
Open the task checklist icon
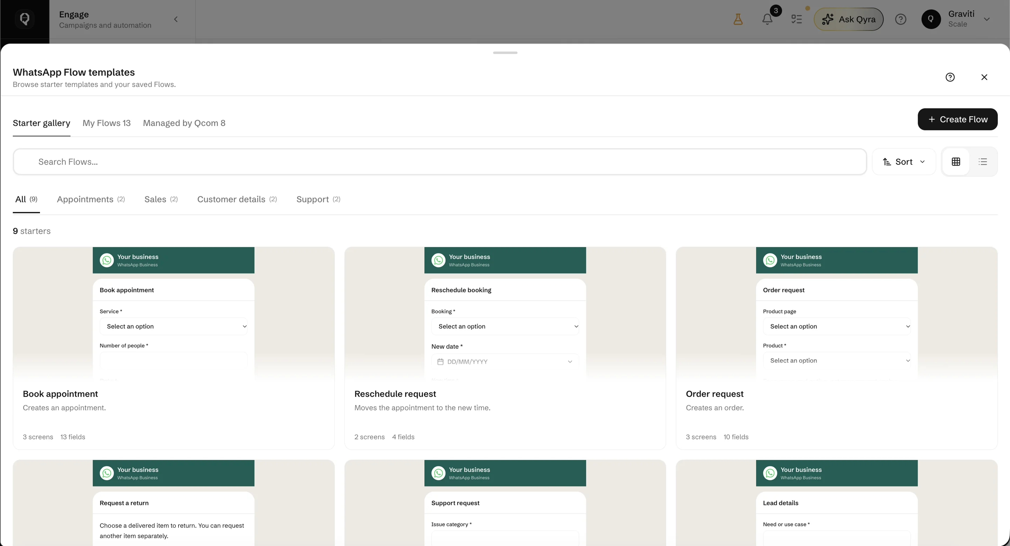pyautogui.click(x=797, y=19)
